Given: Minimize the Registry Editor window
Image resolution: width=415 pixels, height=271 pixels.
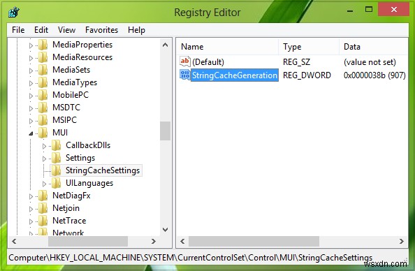Looking at the screenshot, I should tap(350, 10).
